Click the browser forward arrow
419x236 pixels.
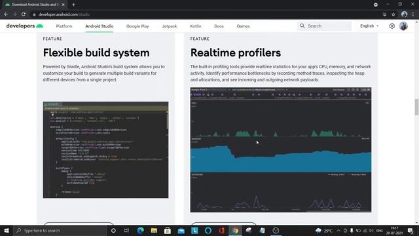point(14,14)
